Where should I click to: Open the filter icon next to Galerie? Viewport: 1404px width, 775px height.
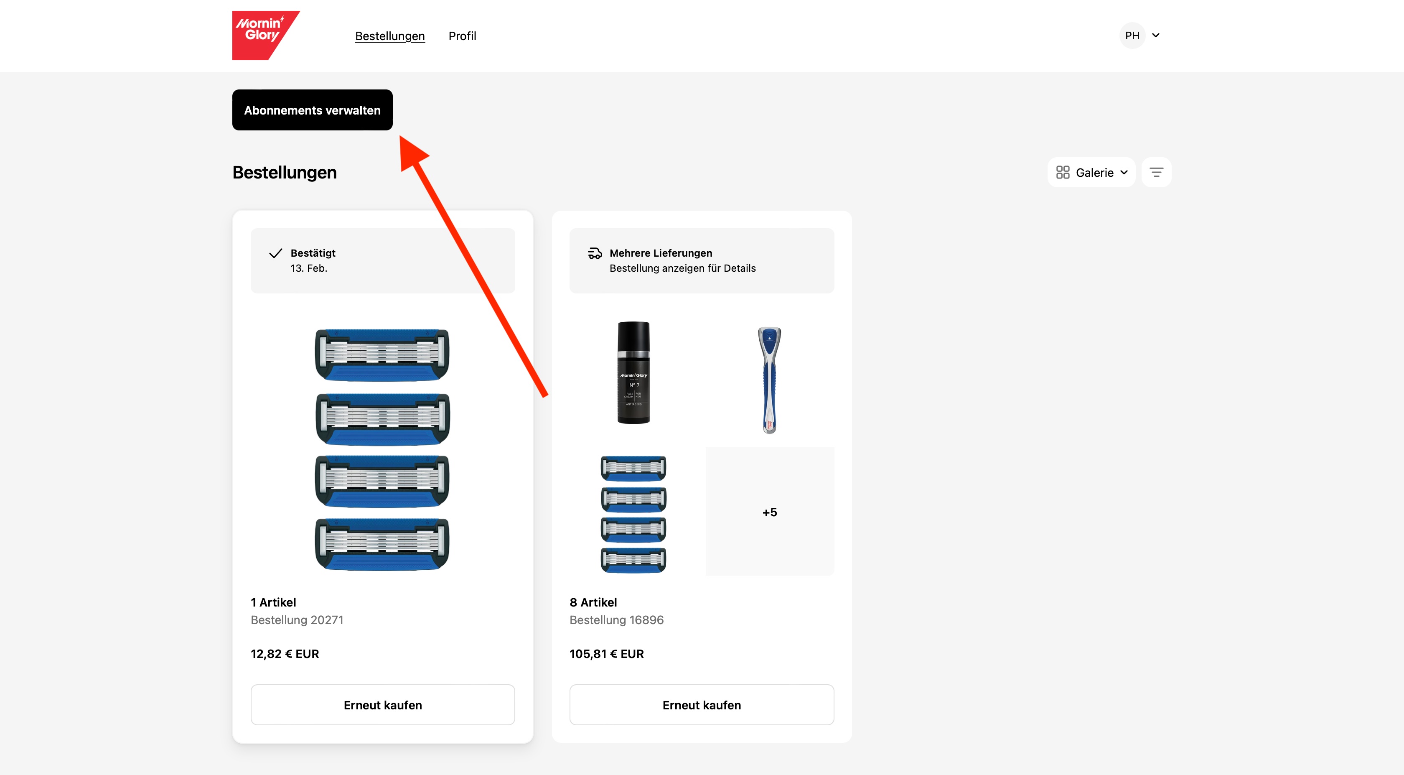click(1156, 172)
